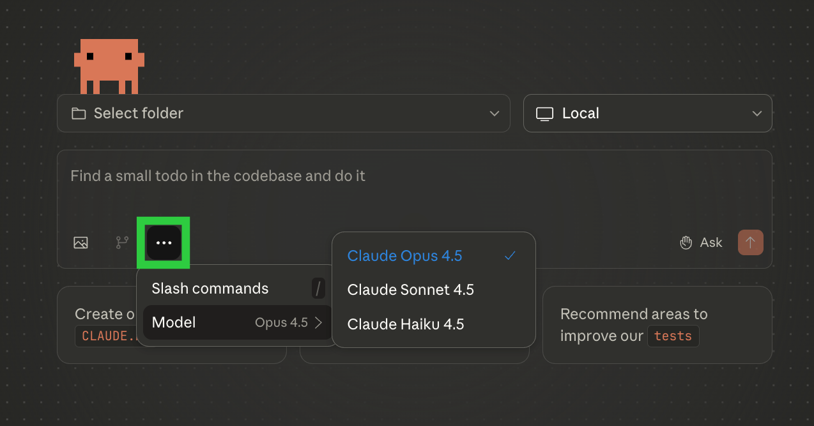Click the git branch icon
This screenshot has width=814, height=426.
122,243
